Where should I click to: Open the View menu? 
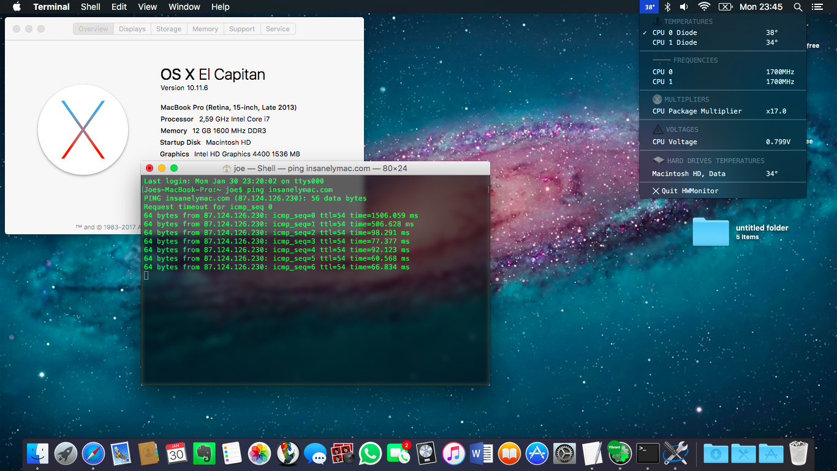point(148,7)
